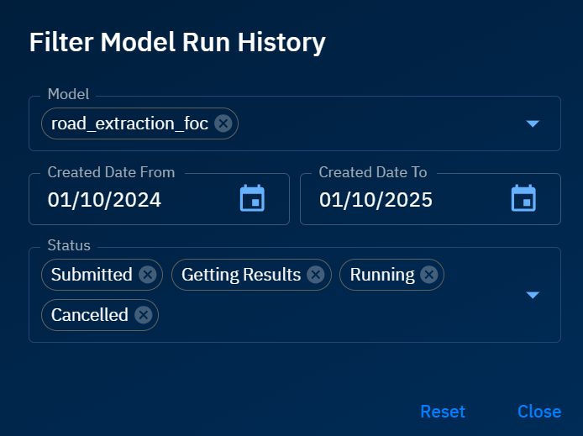
Task: Remove the Submitted status chip
Action: [147, 275]
